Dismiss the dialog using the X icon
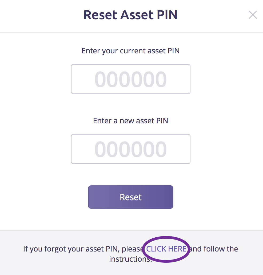This screenshot has height=275, width=263. (x=253, y=15)
